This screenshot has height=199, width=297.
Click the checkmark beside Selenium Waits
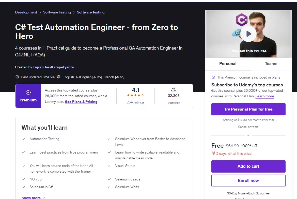(x=109, y=187)
